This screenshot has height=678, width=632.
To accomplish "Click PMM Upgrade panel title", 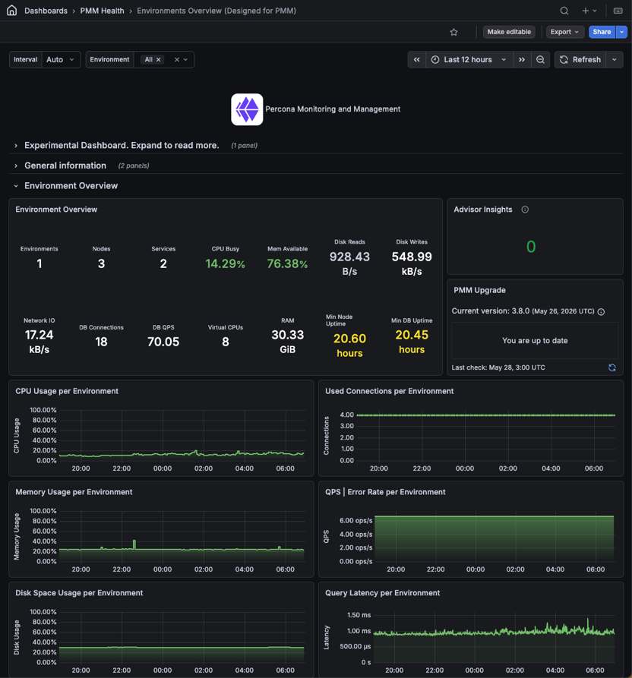I will point(479,291).
